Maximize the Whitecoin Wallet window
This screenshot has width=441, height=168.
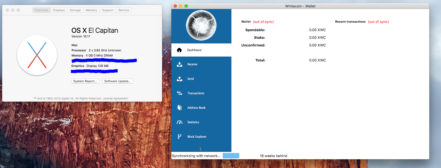[x=186, y=6]
